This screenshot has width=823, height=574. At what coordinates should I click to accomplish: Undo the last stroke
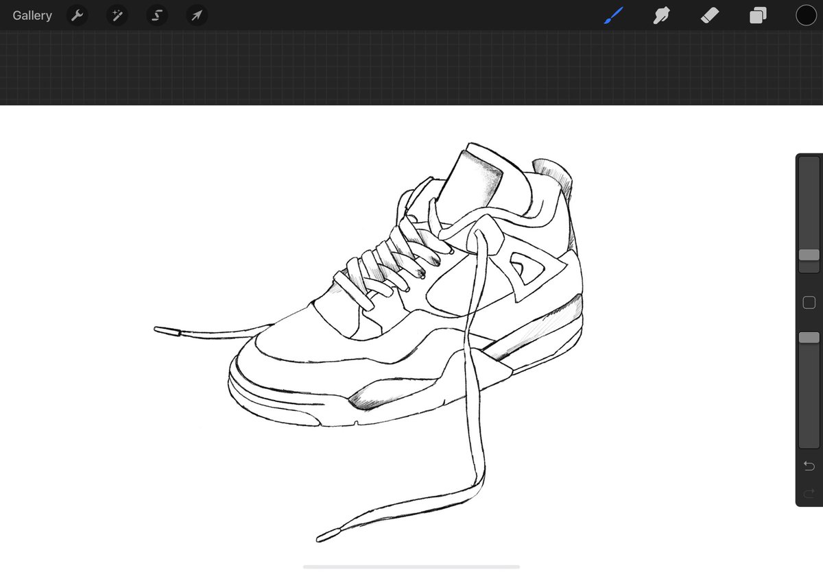pyautogui.click(x=809, y=466)
